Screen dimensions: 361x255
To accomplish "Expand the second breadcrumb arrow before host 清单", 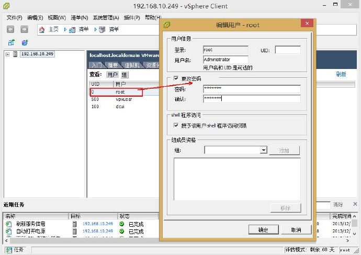I will (95, 29).
